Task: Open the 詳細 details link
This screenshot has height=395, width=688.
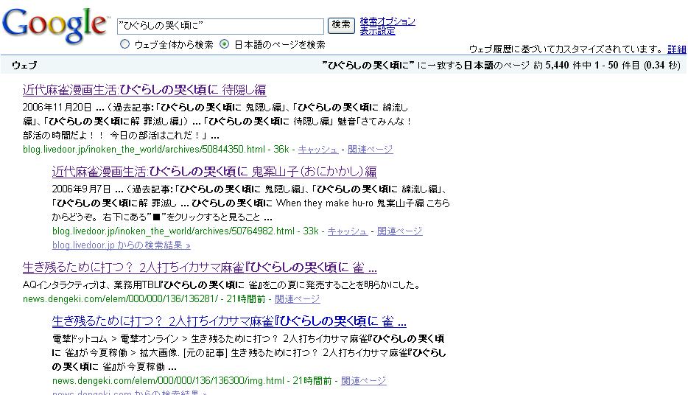Action: tap(677, 49)
